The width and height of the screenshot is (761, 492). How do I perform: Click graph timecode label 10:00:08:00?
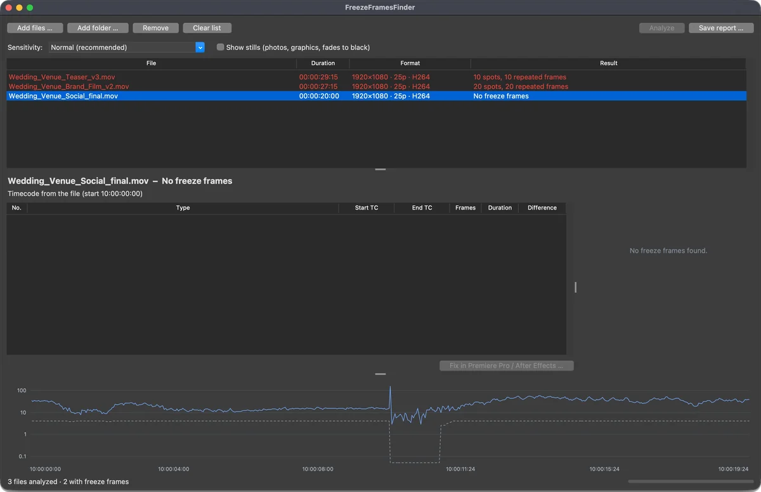pyautogui.click(x=318, y=469)
